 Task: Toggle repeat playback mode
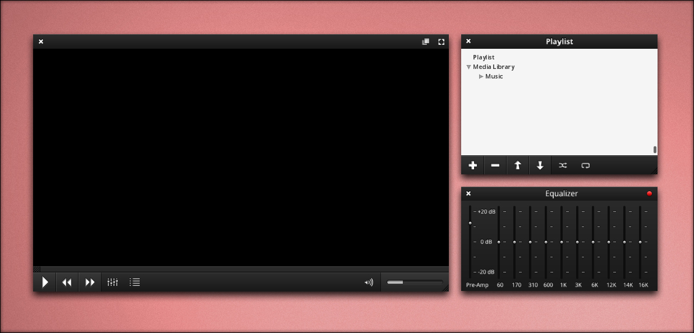point(585,165)
